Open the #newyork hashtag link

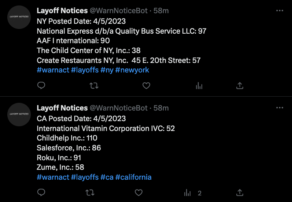132,70
